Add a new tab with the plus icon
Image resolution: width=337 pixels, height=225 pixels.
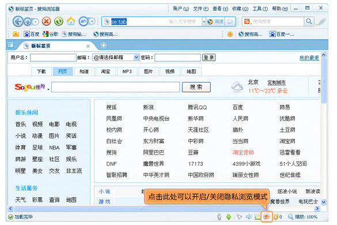click(104, 46)
